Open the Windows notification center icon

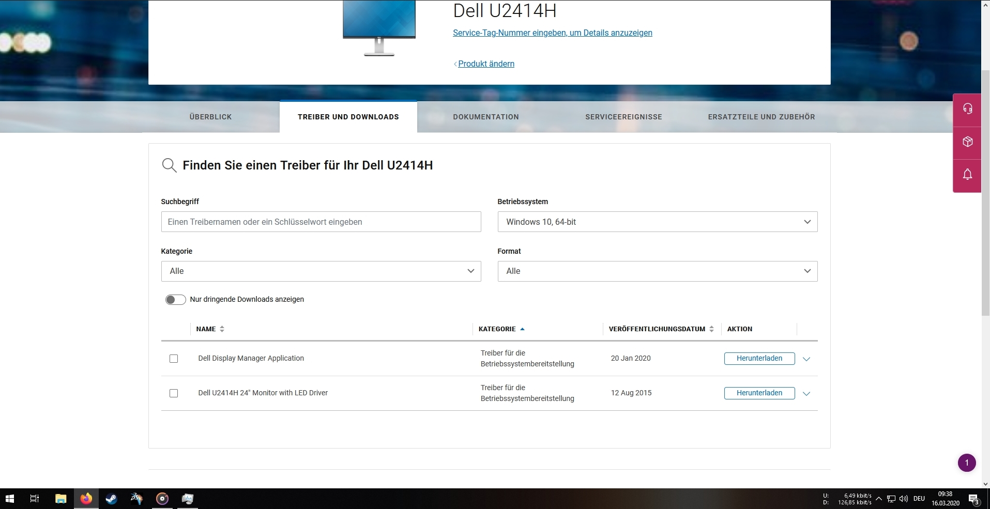pyautogui.click(x=974, y=499)
